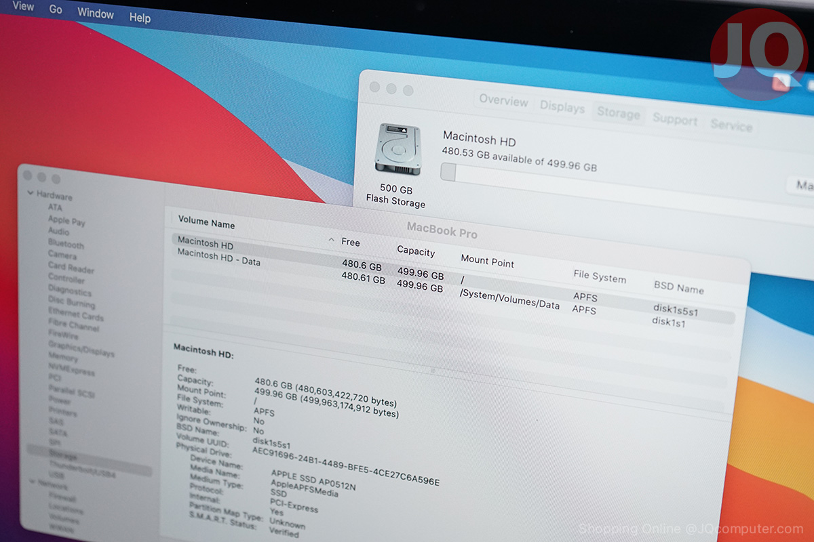Select NVMExpress in the sidebar
Screen dimensions: 814x542
pyautogui.click(x=72, y=370)
